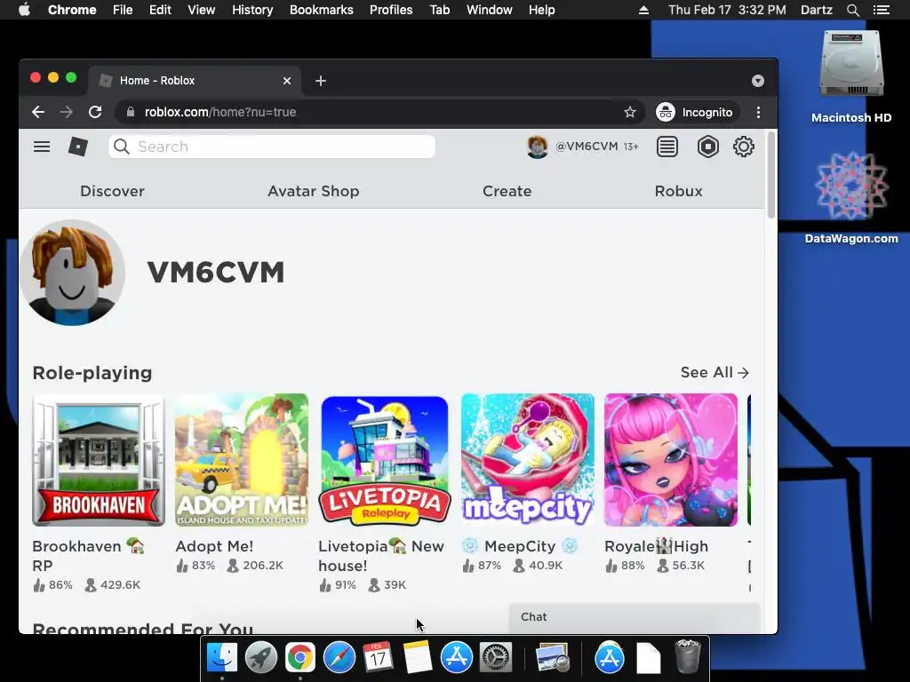Open the Robux tab
The width and height of the screenshot is (910, 682).
click(678, 191)
